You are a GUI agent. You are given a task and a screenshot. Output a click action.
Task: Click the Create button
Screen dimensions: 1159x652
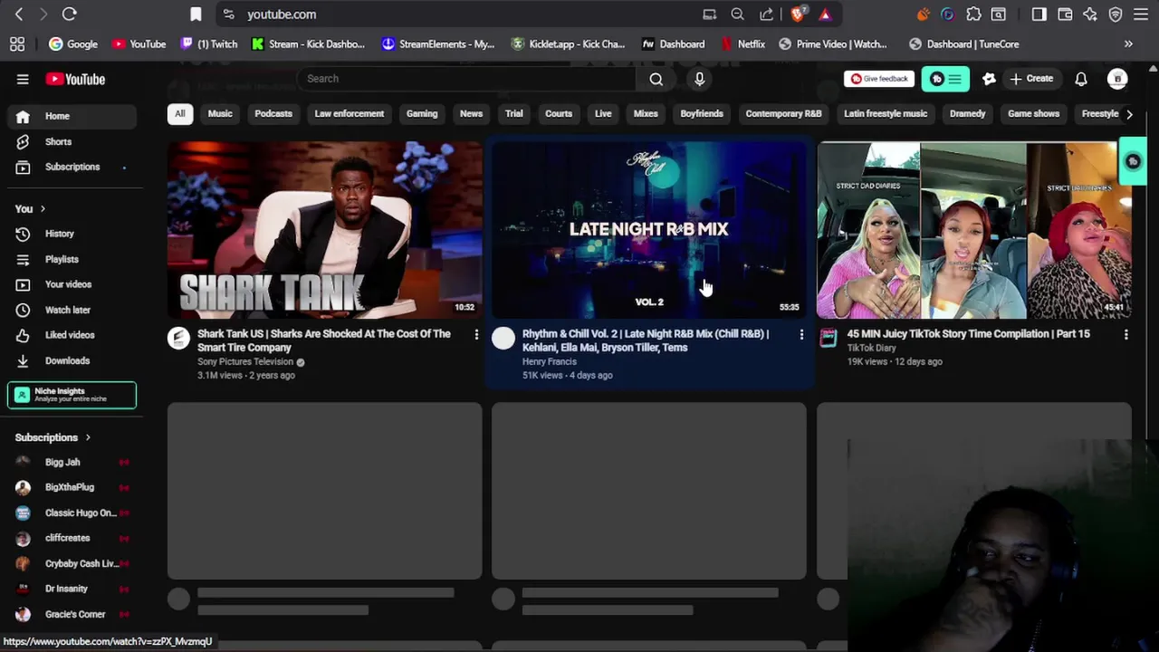1030,79
